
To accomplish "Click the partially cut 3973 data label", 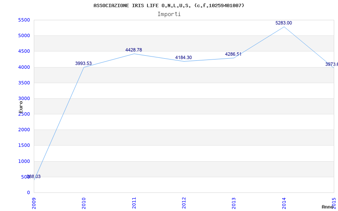I will tap(332, 65).
